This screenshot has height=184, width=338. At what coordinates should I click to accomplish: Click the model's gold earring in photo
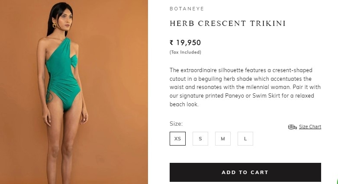click(x=54, y=26)
